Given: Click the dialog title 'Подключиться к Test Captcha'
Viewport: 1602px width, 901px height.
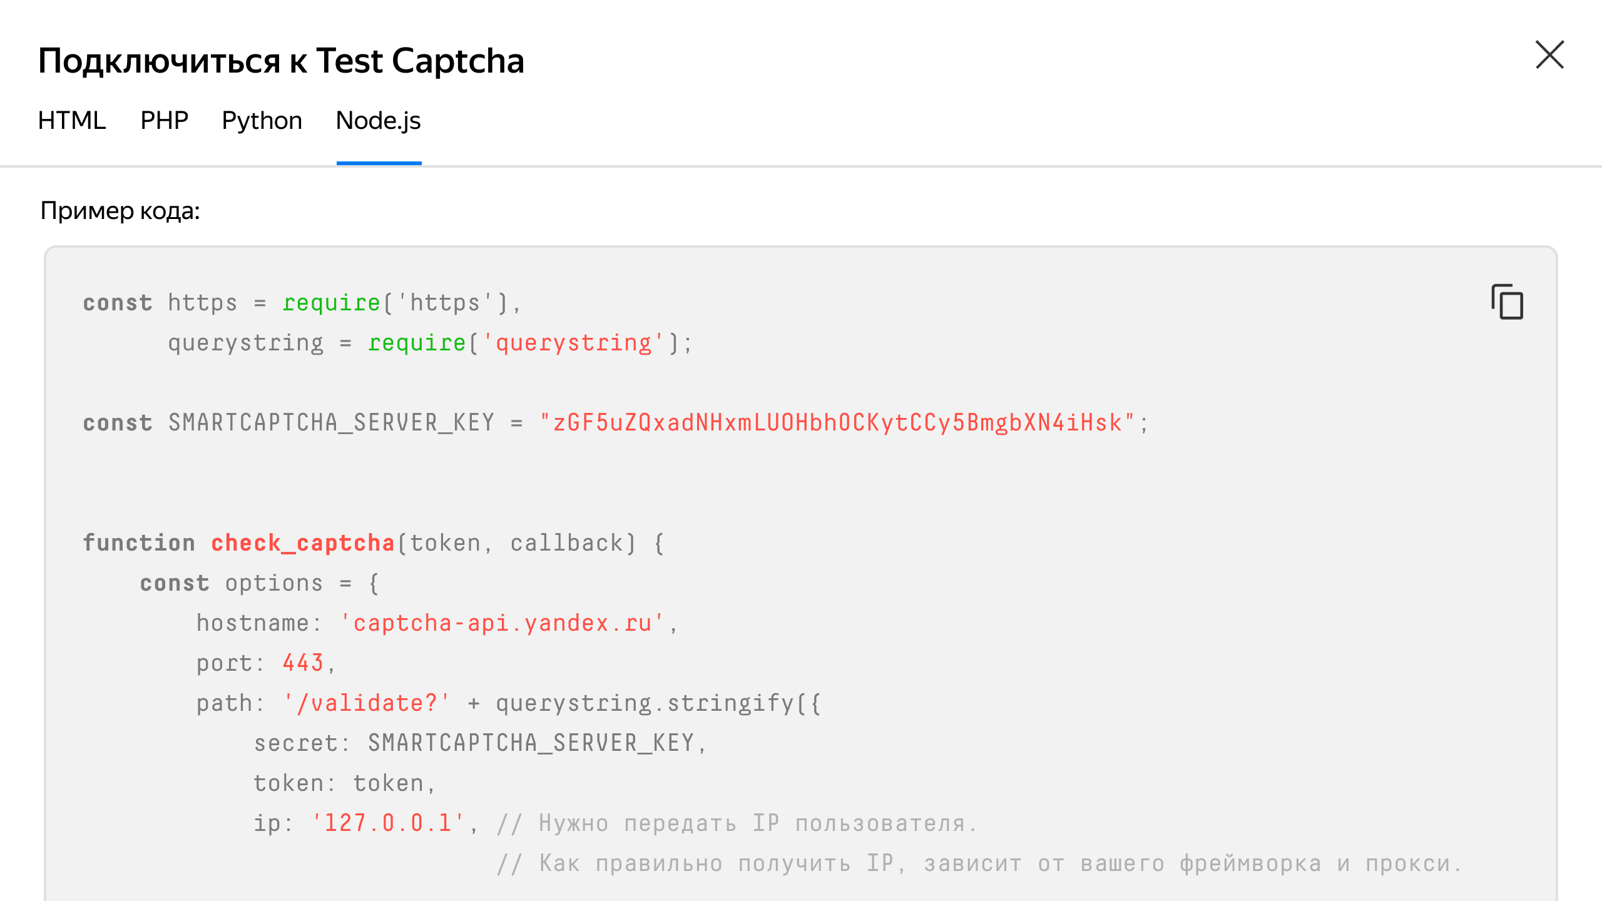Looking at the screenshot, I should coord(281,61).
